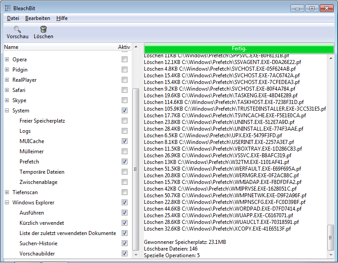Open the Datei menu
This screenshot has width=338, height=263.
click(13, 18)
